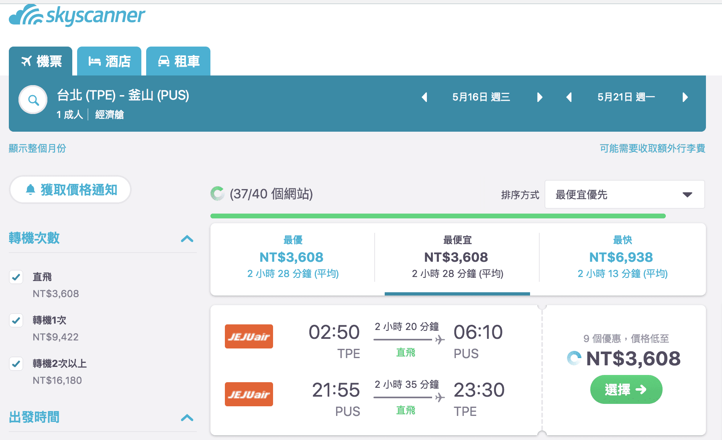Click the 9 個優惠,價格低至 text
The height and width of the screenshot is (440, 722).
click(626, 338)
